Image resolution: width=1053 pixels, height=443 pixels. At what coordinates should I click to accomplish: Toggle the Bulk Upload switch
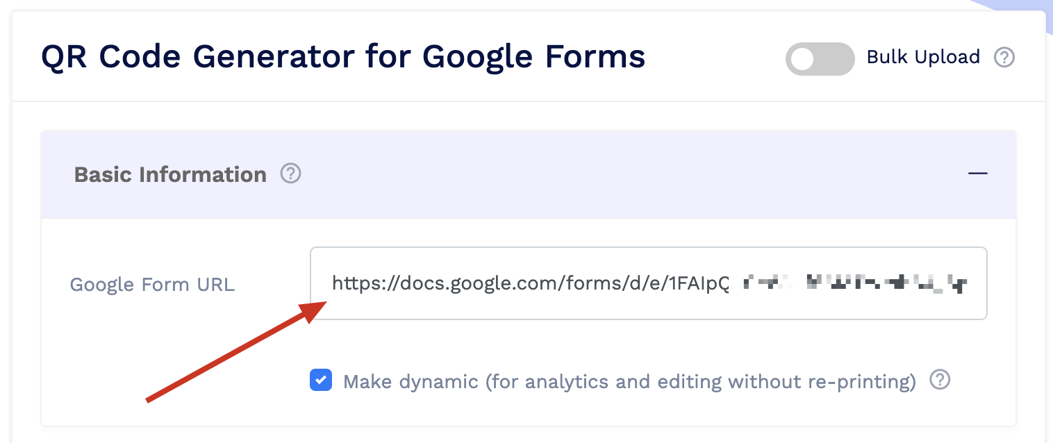click(820, 59)
